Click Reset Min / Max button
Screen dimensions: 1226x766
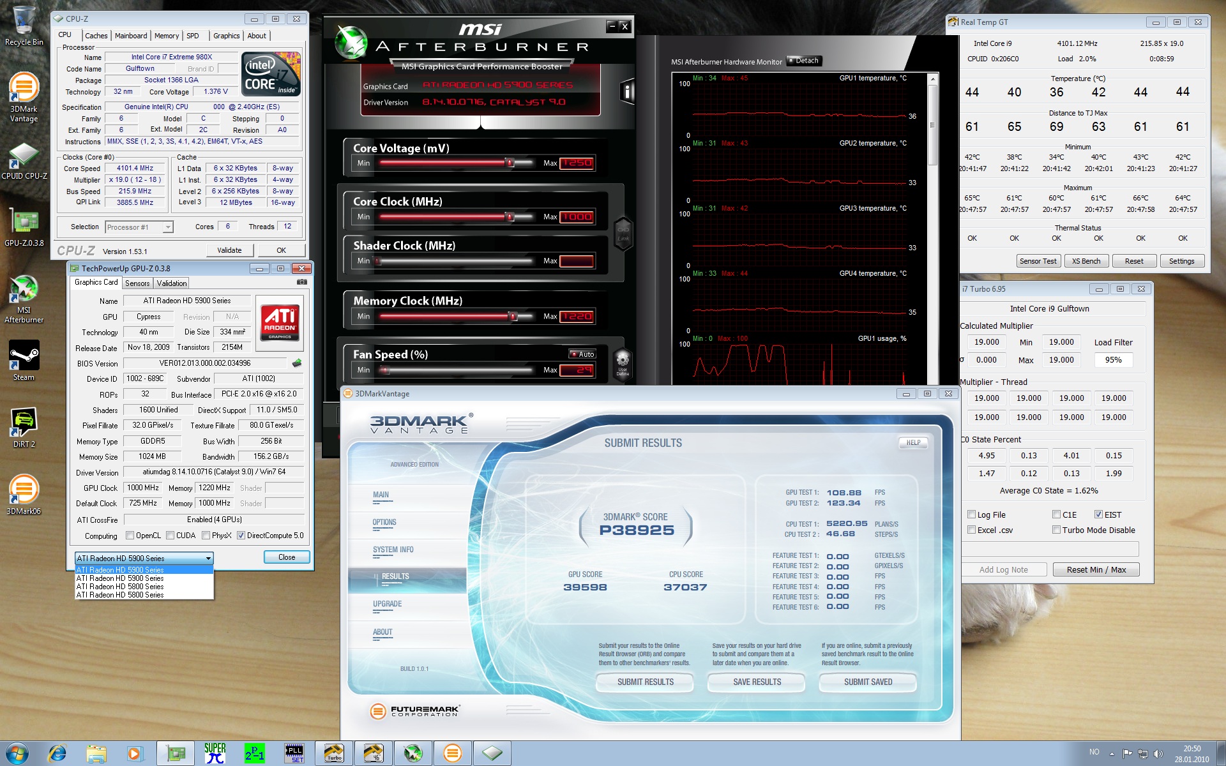(x=1096, y=569)
